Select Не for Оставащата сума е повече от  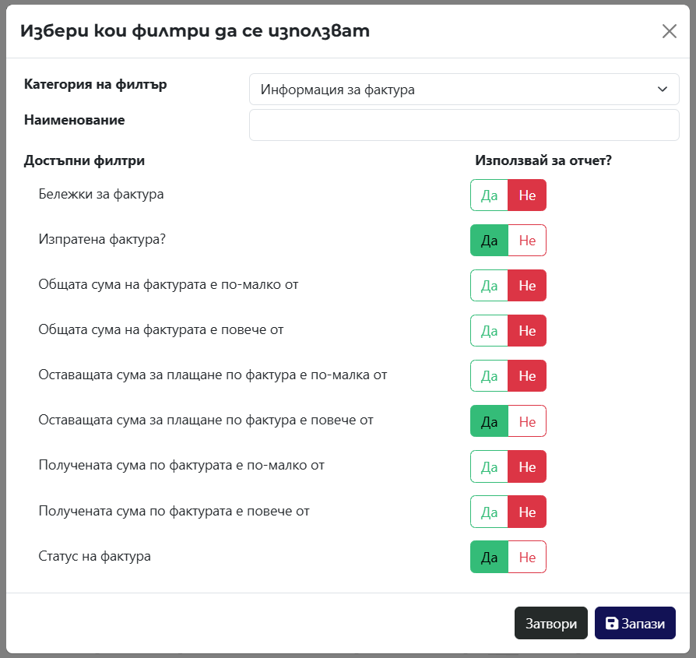(x=527, y=421)
